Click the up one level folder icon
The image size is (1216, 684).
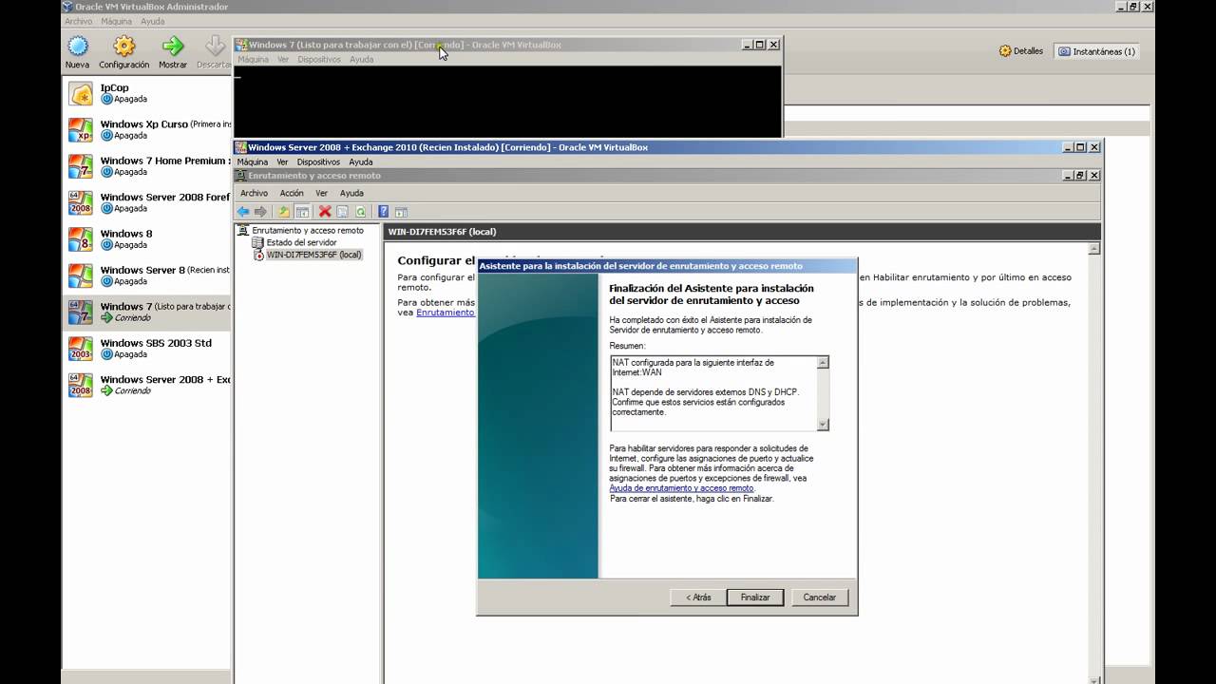[283, 212]
